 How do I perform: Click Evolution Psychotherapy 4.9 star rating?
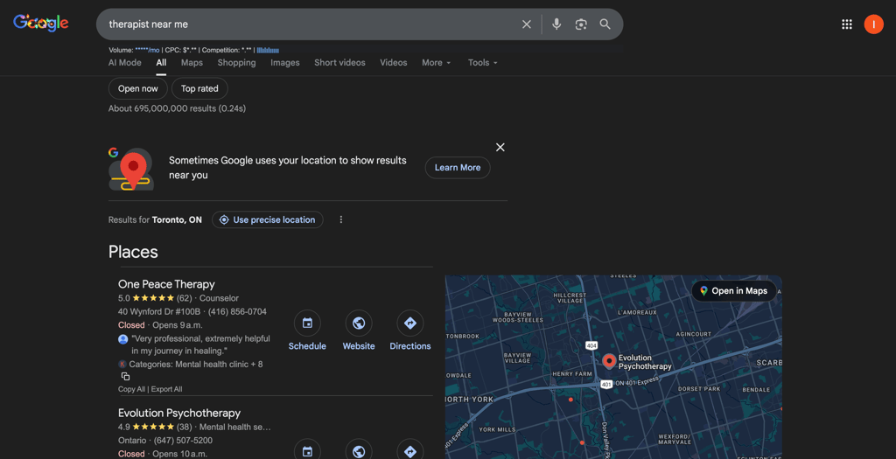coord(155,427)
